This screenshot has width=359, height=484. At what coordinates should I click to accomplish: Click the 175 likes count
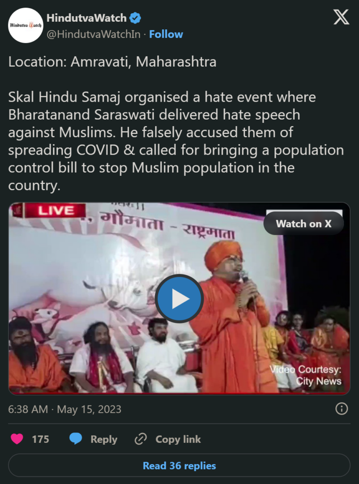tap(41, 439)
